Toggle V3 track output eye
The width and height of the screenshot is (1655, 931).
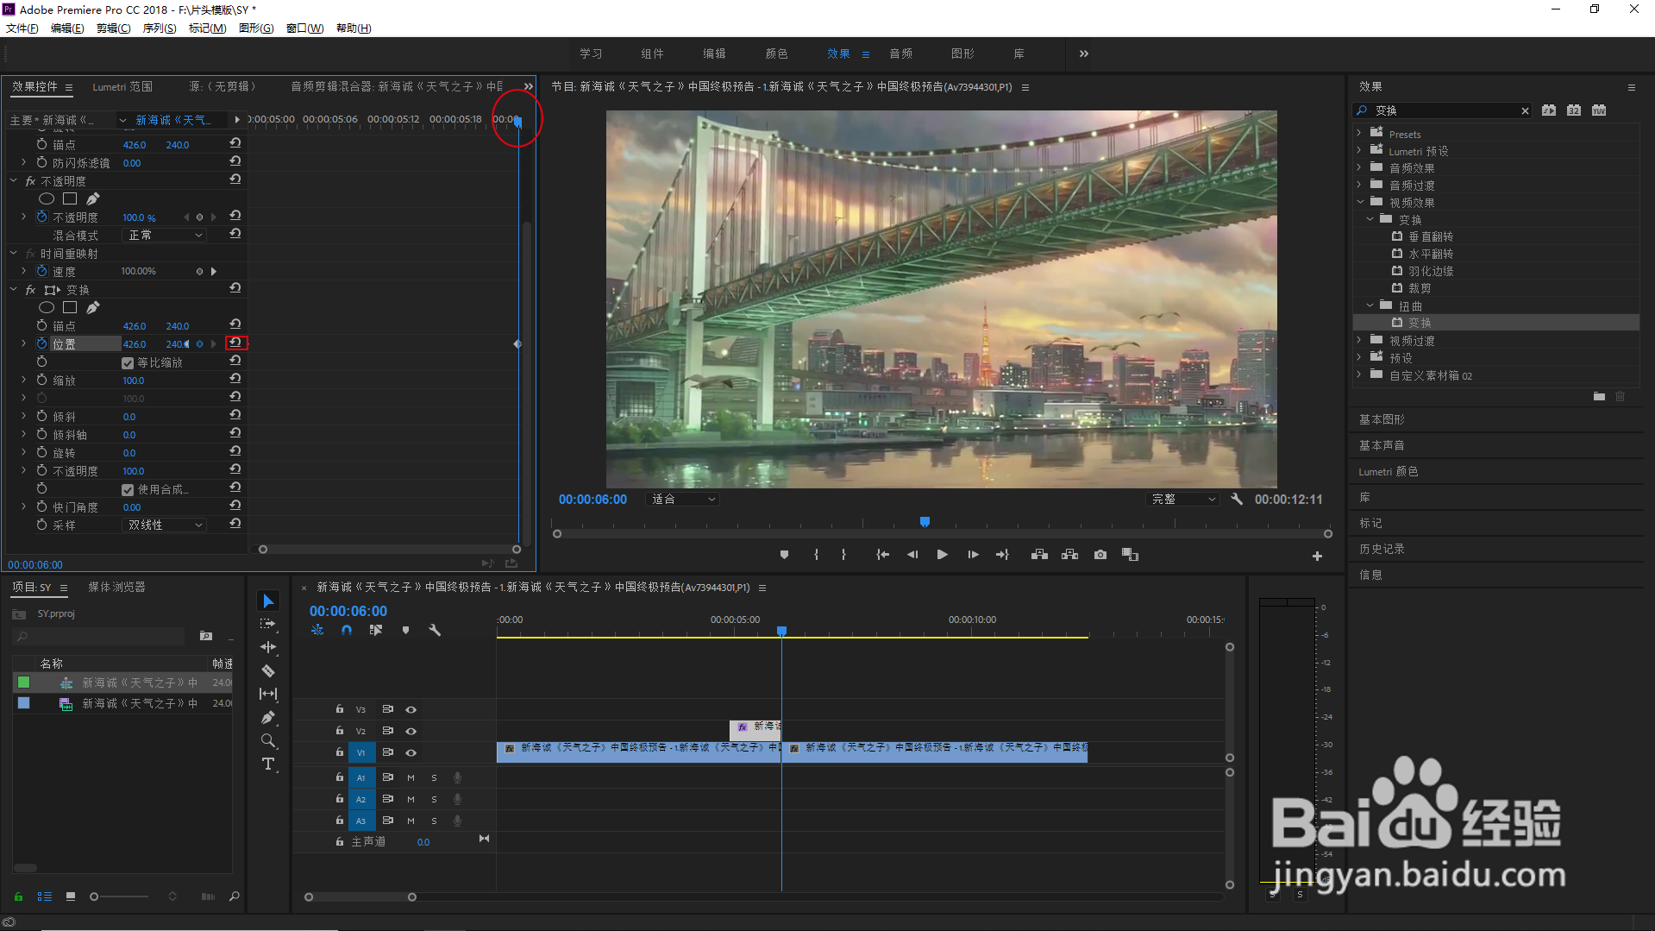tap(411, 709)
